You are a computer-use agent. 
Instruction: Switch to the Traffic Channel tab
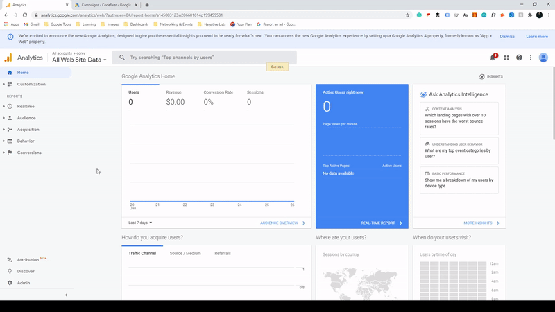pyautogui.click(x=142, y=253)
